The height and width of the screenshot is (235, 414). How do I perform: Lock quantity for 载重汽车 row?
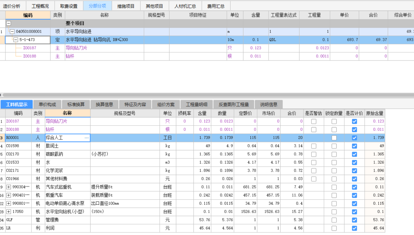point(334,196)
